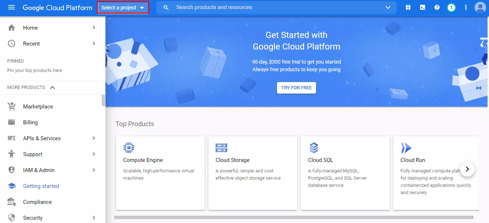View the notifications badge showing 1
Image resolution: width=489 pixels, height=223 pixels.
click(x=451, y=7)
